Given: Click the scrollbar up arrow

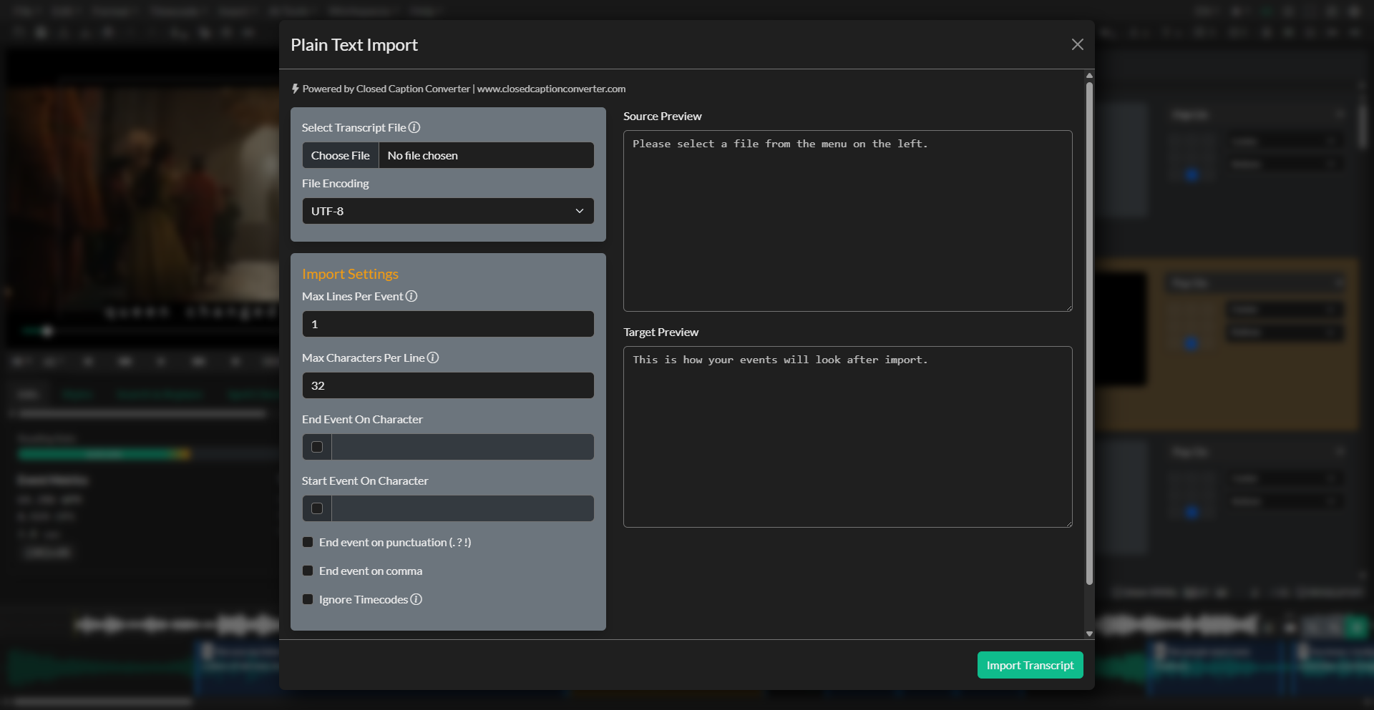Looking at the screenshot, I should (x=1089, y=75).
